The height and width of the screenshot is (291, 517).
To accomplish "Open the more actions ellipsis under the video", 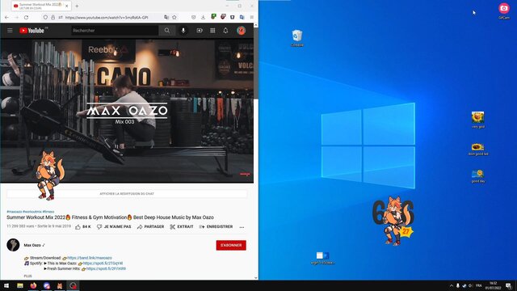I will pos(242,227).
